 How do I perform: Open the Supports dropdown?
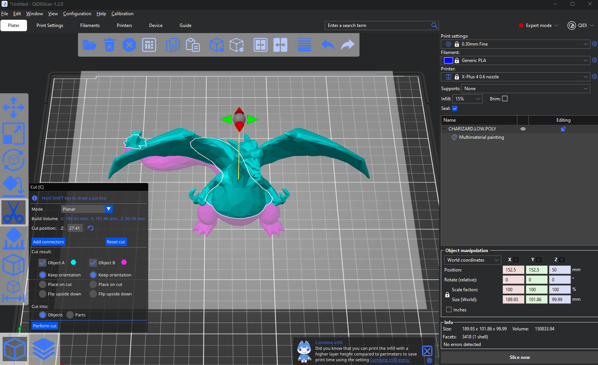point(526,89)
